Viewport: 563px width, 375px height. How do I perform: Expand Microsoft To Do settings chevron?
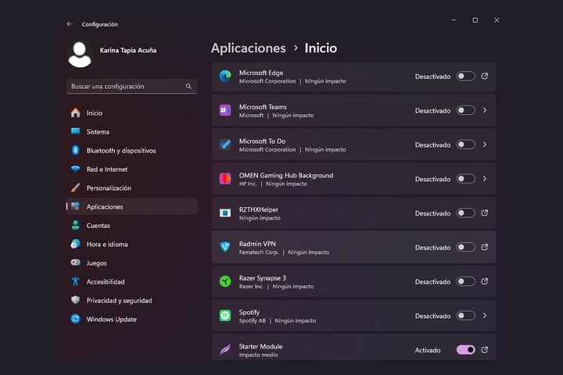(x=485, y=145)
